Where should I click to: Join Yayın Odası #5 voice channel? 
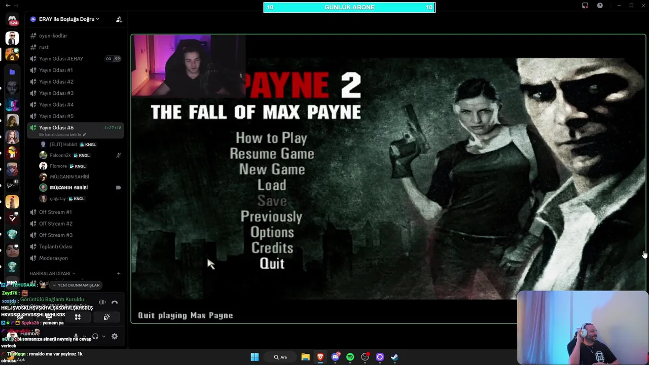pos(76,116)
